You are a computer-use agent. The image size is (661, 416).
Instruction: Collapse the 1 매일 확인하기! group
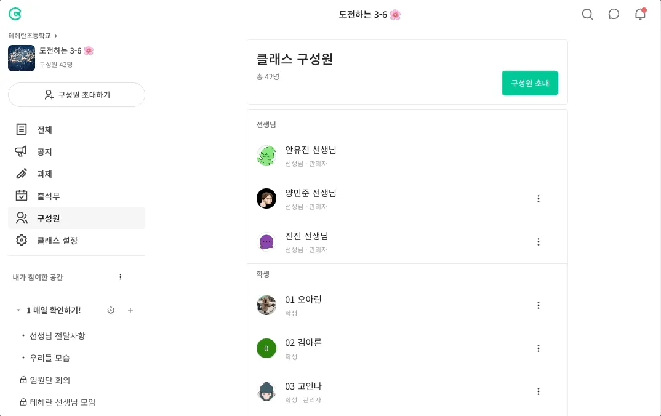point(18,311)
